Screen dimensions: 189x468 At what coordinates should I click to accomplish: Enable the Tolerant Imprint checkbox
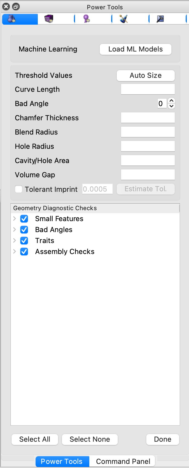(x=19, y=189)
